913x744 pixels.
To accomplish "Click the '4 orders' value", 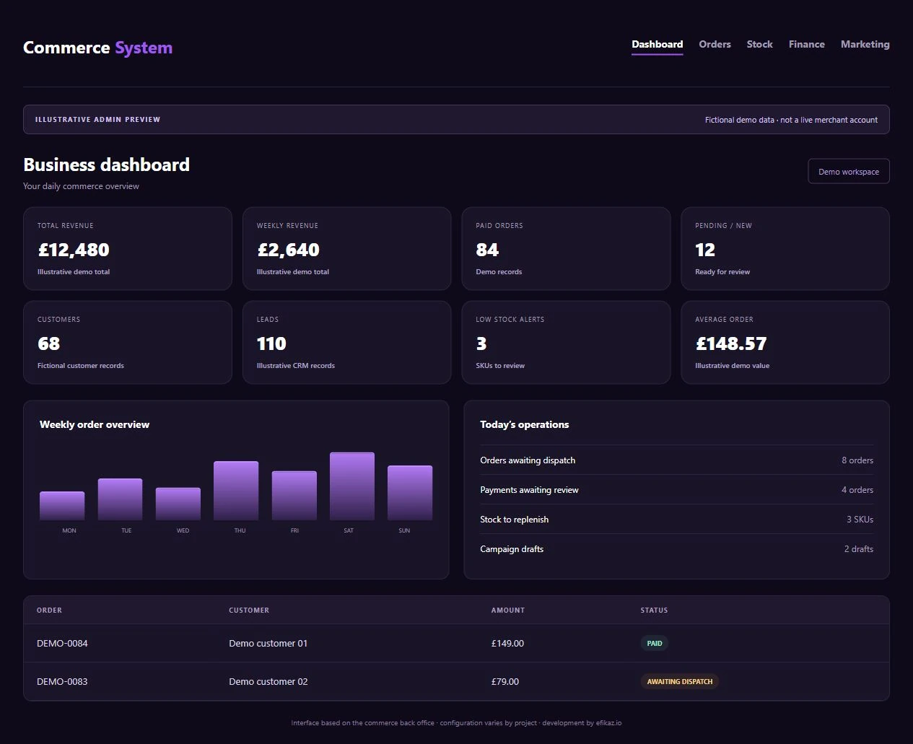I will 857,490.
